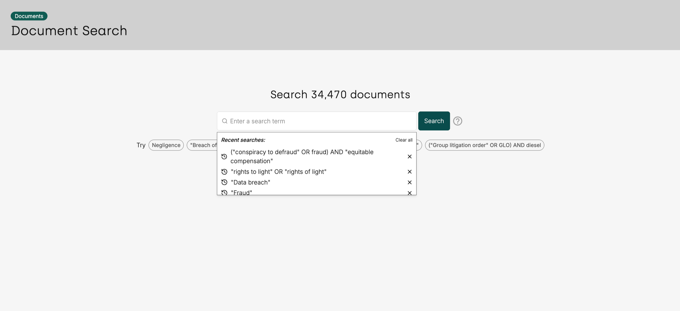Click the Documents badge in header
680x311 pixels.
(x=29, y=16)
